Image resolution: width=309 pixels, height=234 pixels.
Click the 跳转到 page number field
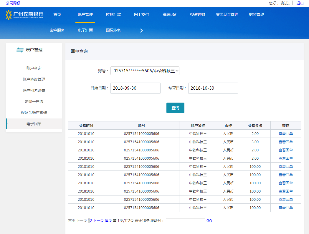click(x=186, y=221)
